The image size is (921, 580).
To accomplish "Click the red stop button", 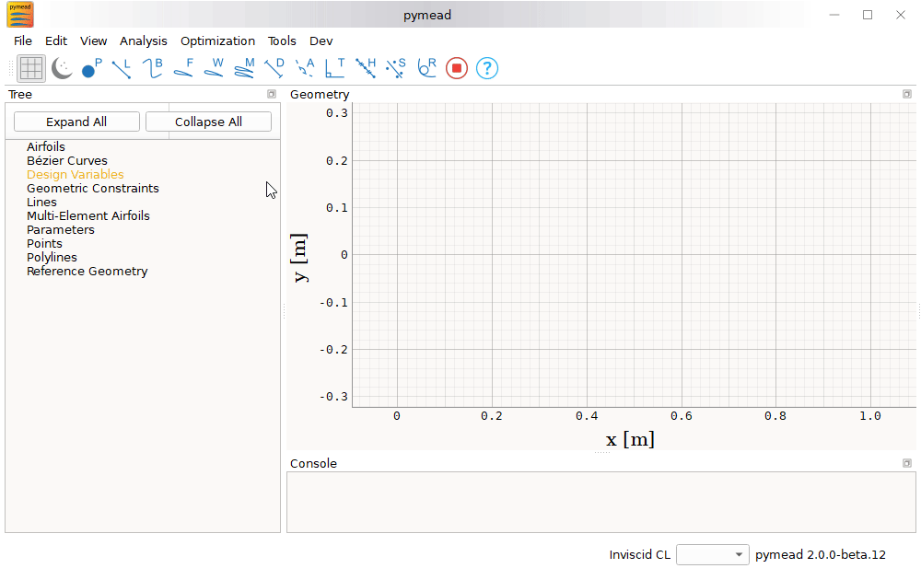I will point(456,67).
